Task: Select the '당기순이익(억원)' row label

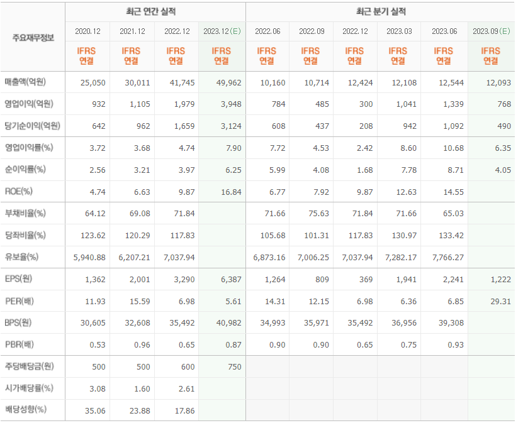Action: click(32, 126)
